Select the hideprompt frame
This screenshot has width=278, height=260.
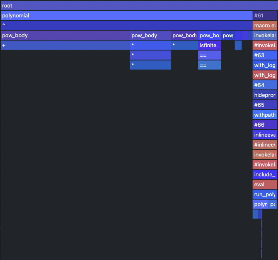[x=265, y=95]
